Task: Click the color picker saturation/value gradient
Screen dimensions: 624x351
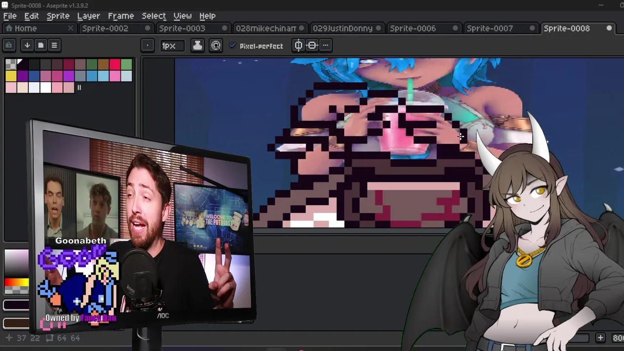Action: pos(17,263)
